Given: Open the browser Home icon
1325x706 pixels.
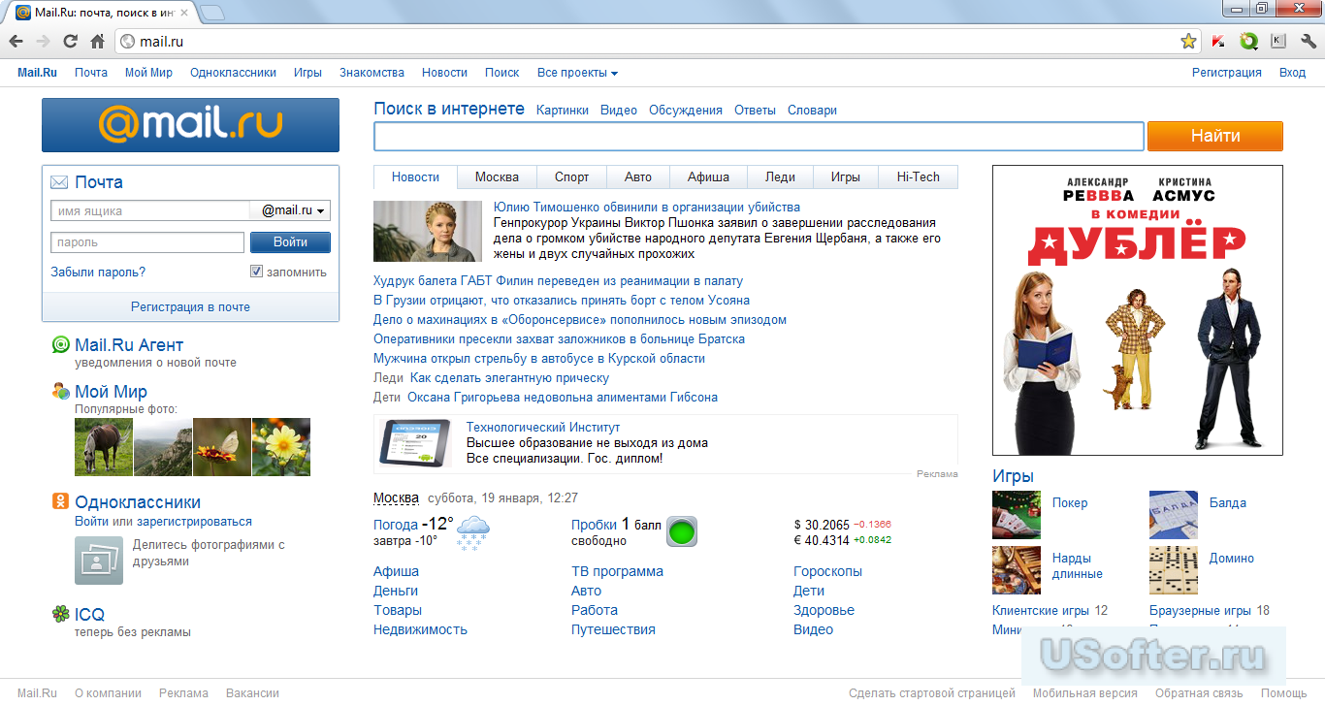Looking at the screenshot, I should pos(97,42).
